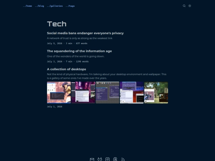Open the search icon in header
The image size is (215, 161).
(184, 6)
